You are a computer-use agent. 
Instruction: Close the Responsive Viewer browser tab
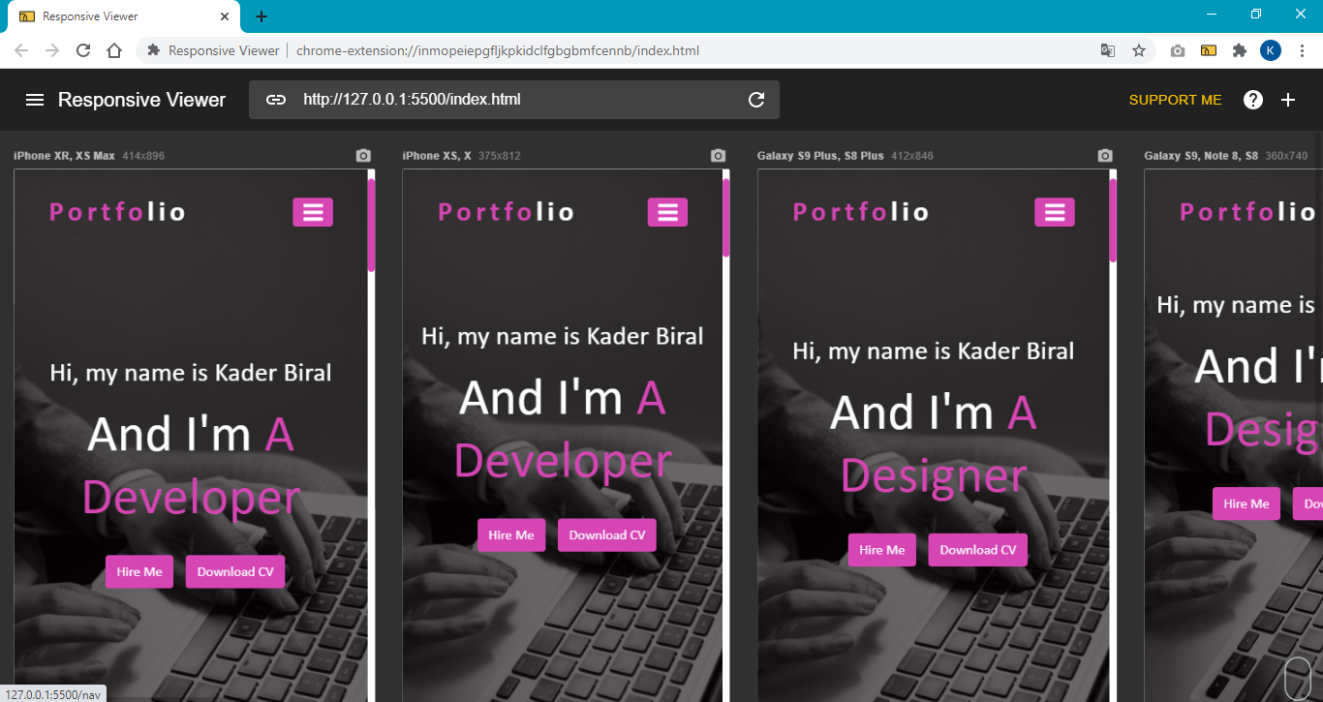[225, 16]
